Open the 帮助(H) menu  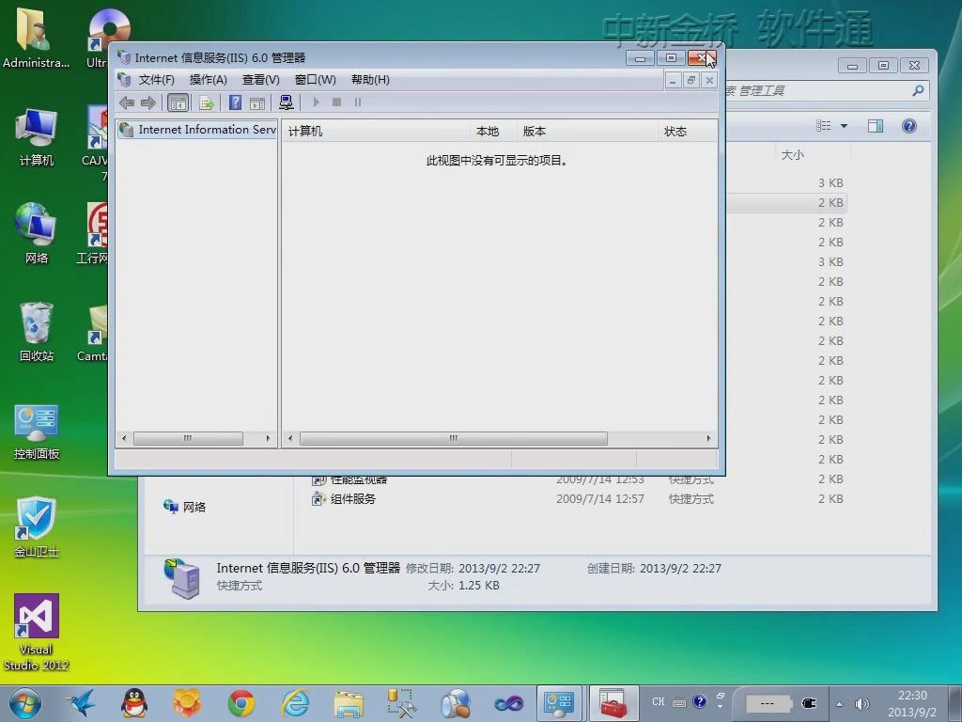click(x=370, y=80)
